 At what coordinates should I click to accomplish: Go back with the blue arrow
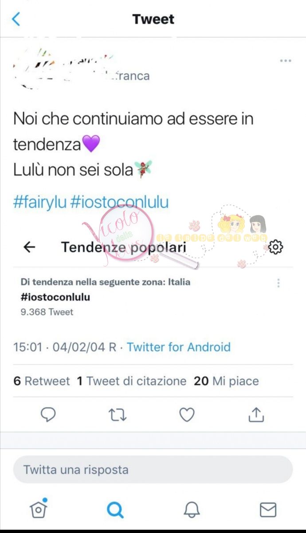point(16,19)
